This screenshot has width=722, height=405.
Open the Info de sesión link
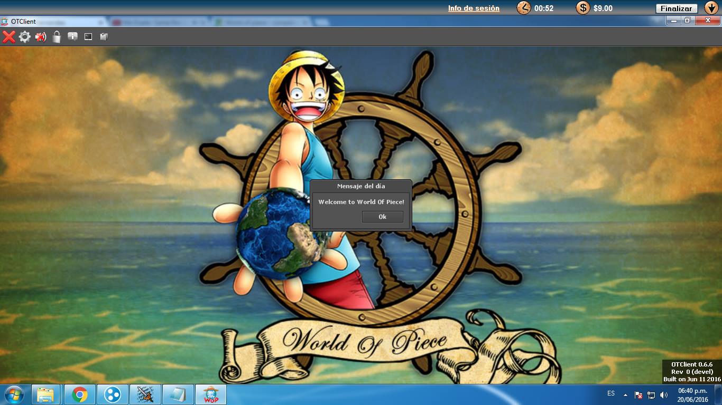point(474,8)
